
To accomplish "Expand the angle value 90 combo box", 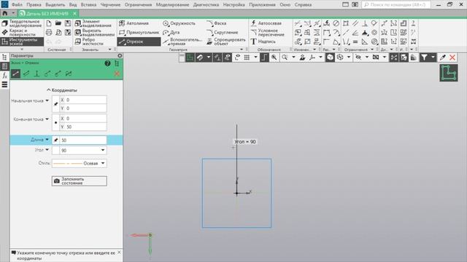I will pos(103,151).
